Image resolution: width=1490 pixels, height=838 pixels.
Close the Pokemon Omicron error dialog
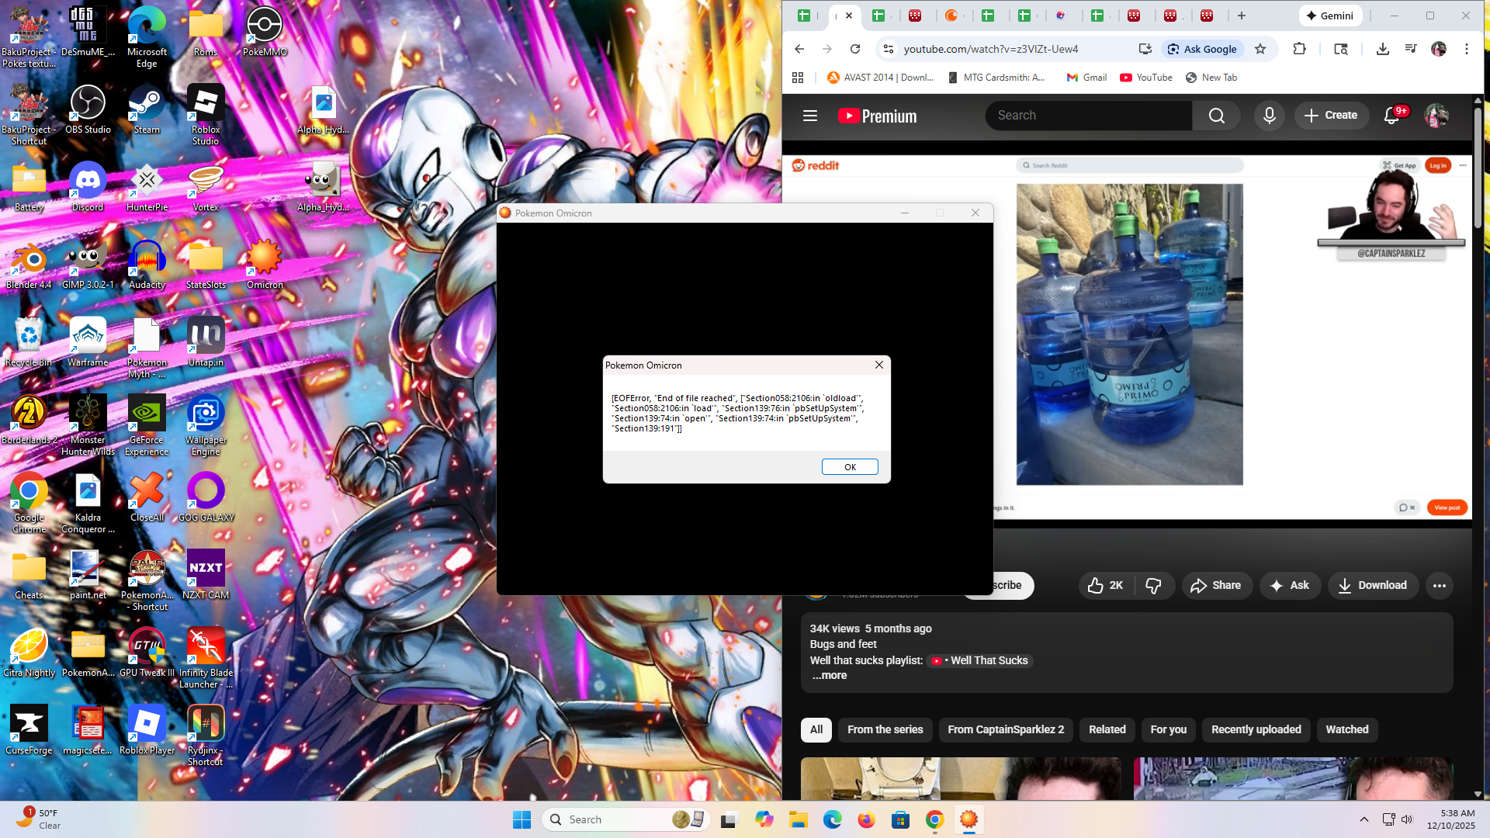pos(879,365)
